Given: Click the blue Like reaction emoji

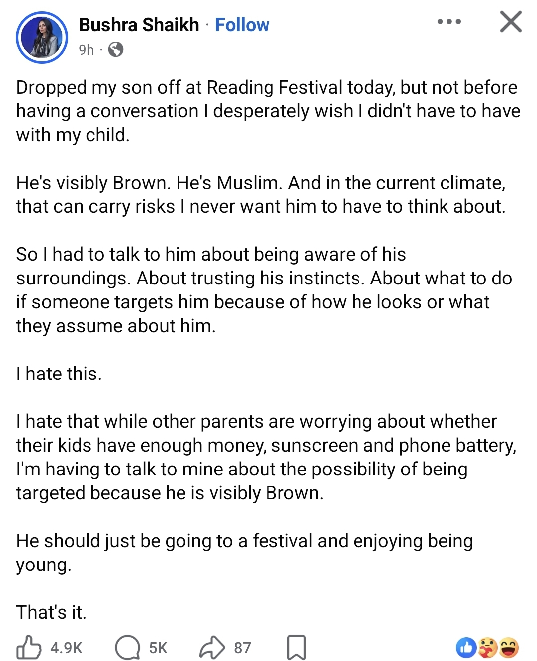Looking at the screenshot, I should (x=466, y=648).
